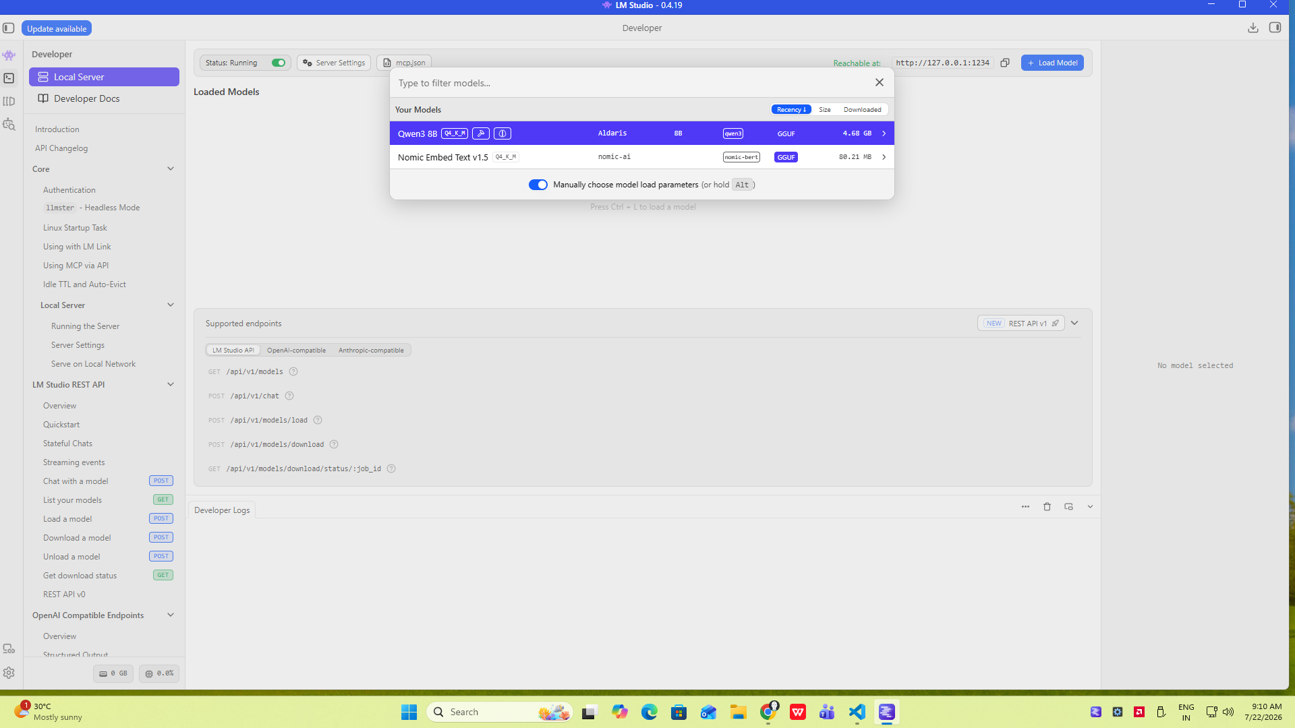Viewport: 1295px width, 728px height.
Task: Open Google Chrome from the taskbar
Action: (x=768, y=712)
